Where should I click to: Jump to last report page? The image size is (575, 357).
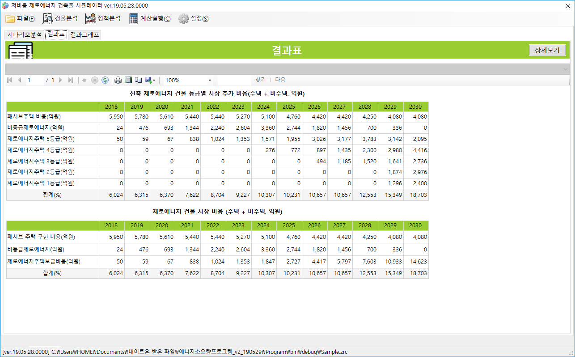70,80
